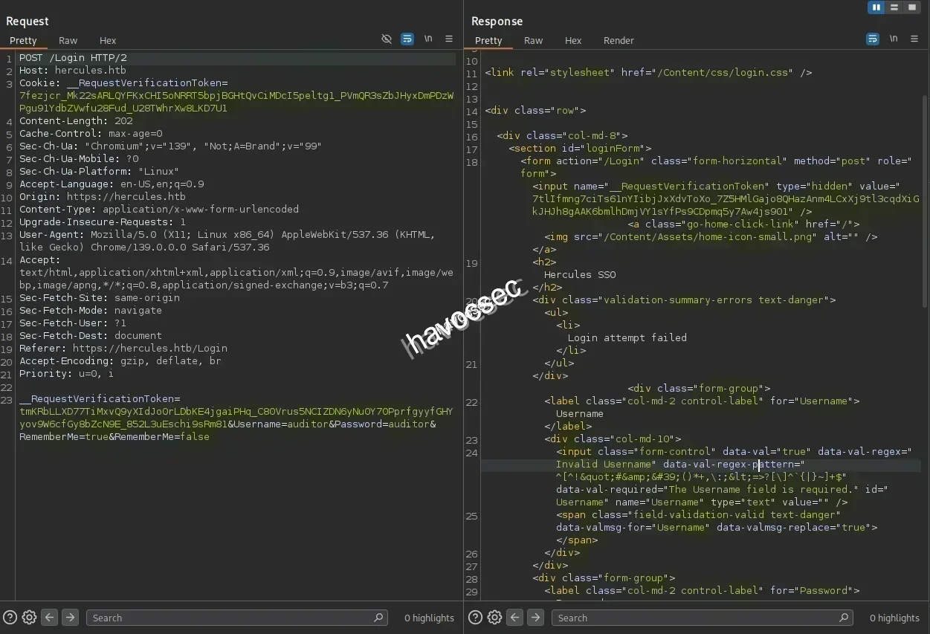Open Response search settings gear

click(x=495, y=617)
